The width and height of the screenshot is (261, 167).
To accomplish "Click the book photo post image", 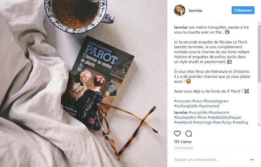I will tap(84, 83).
